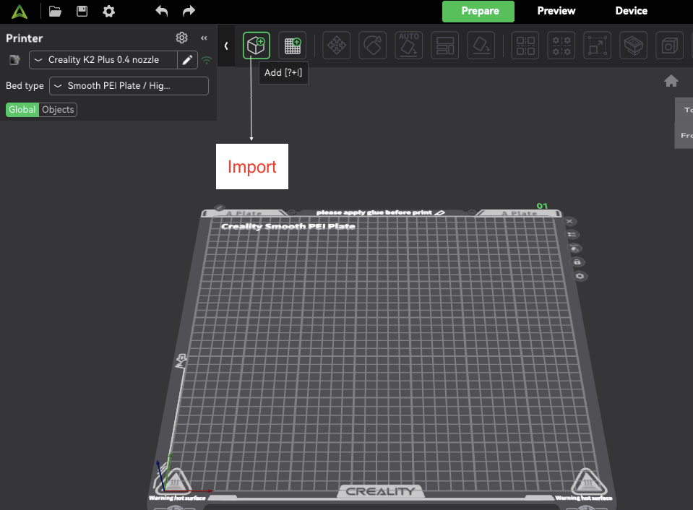
Task: Click the cube with circle tool icon
Action: (x=670, y=45)
